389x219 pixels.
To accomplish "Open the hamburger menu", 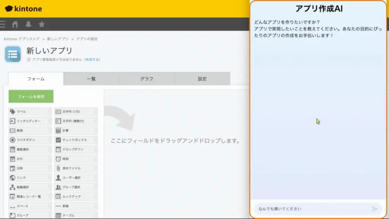I will [3, 24].
